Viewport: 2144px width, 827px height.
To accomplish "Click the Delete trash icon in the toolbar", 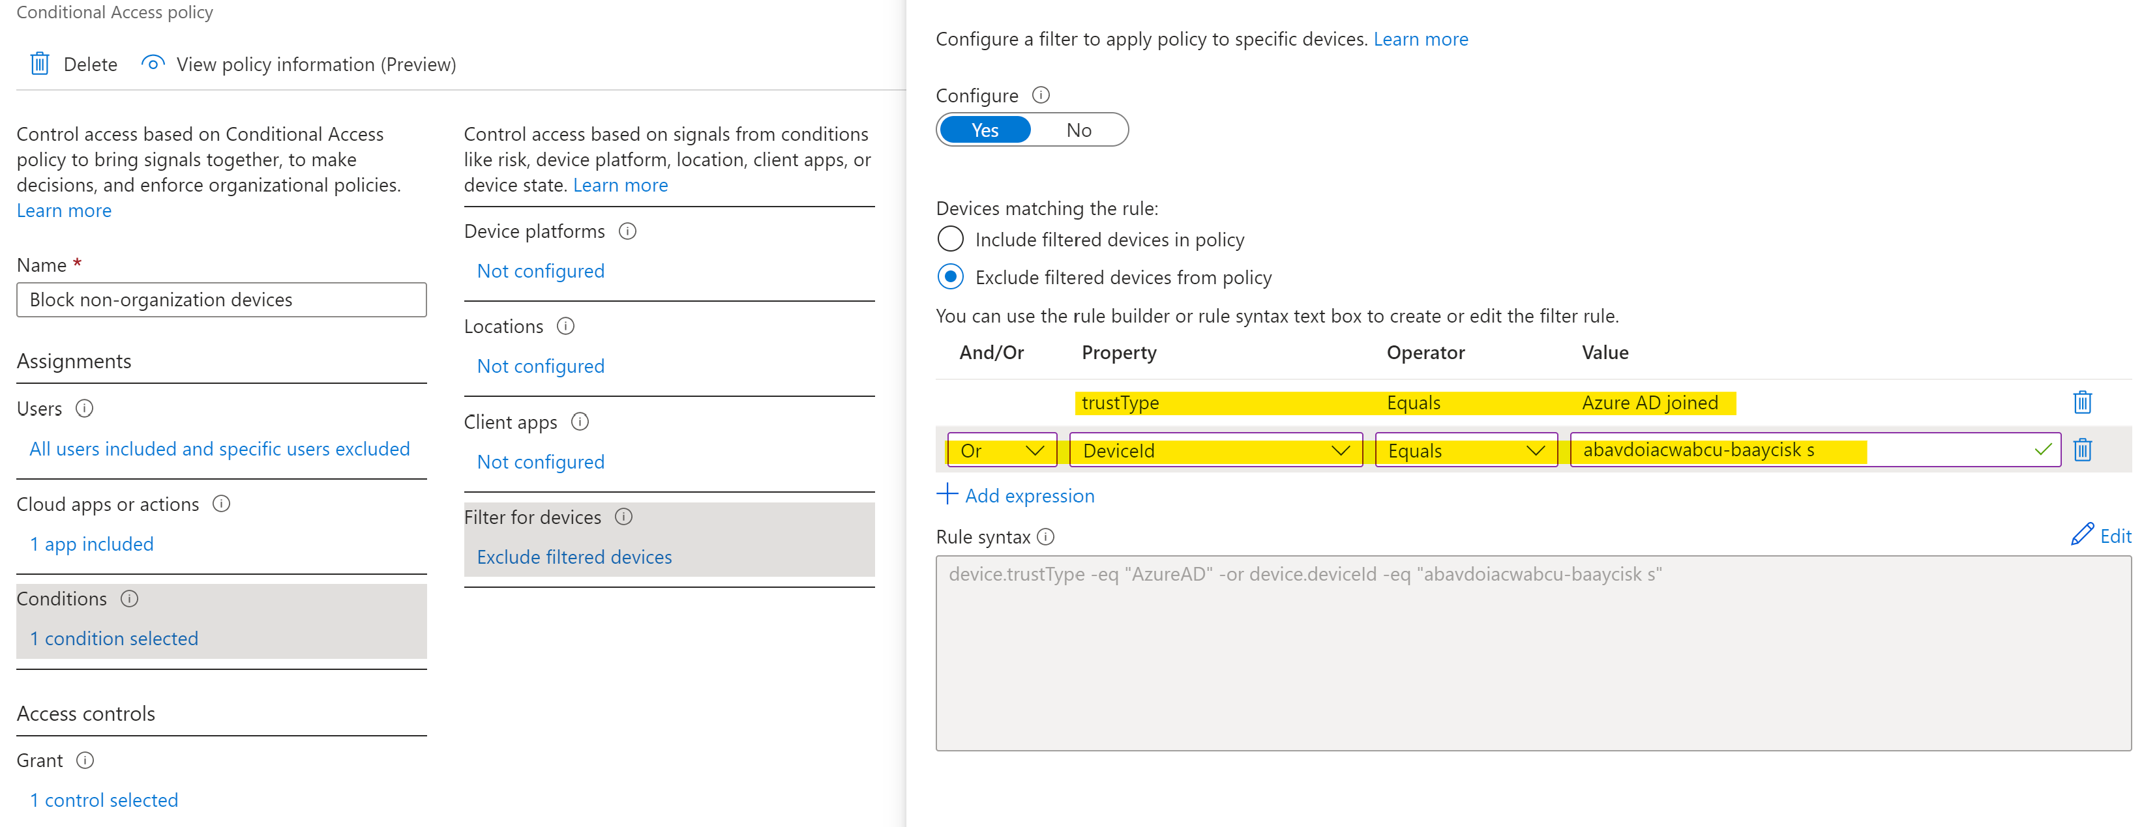I will (39, 64).
